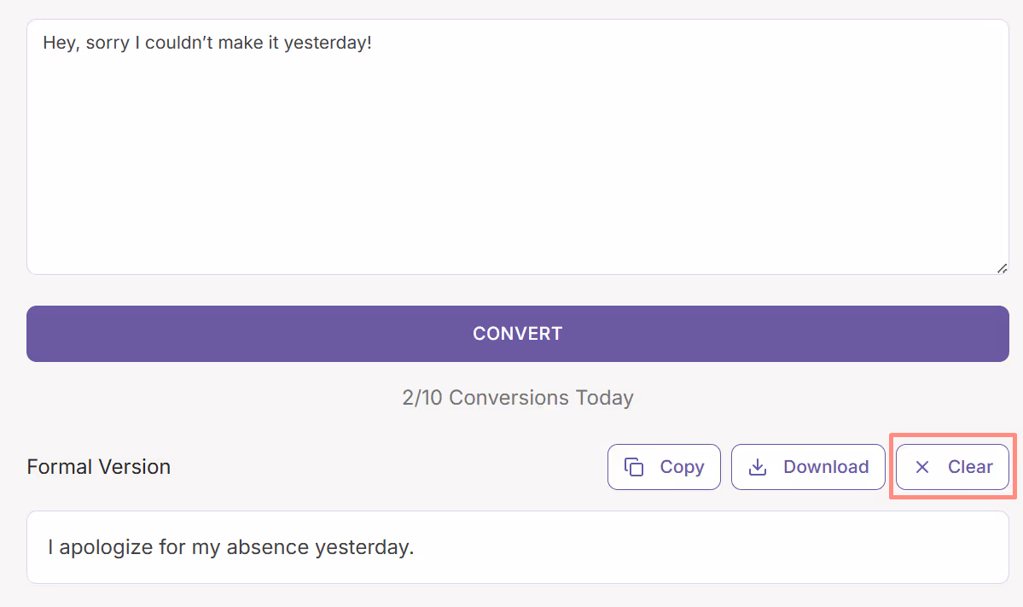Click the download arrow icon beside Download
Screen dimensions: 1023x607
point(758,466)
